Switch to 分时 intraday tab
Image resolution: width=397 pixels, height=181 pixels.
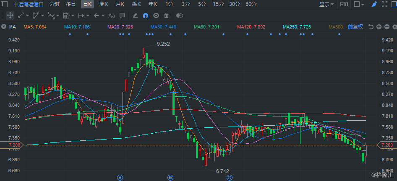point(54,4)
